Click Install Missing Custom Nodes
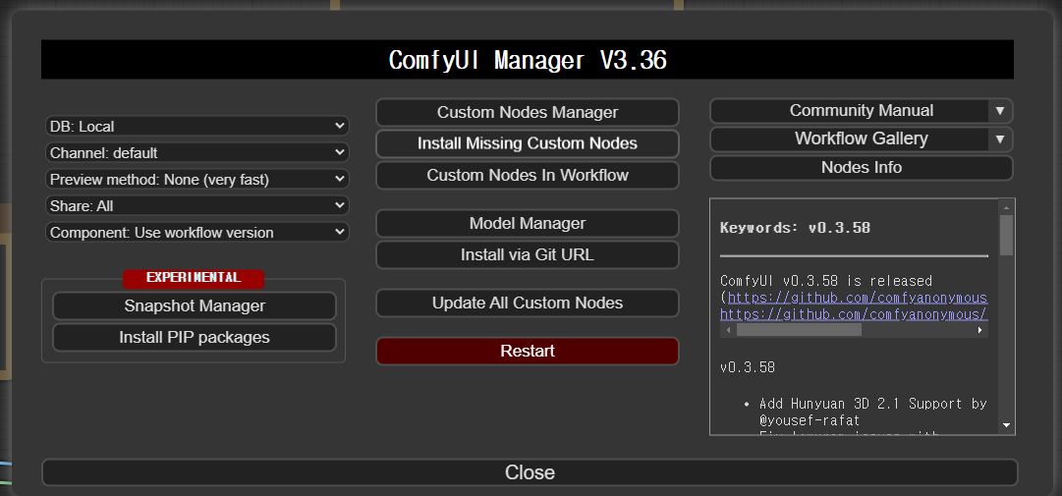 (x=528, y=143)
